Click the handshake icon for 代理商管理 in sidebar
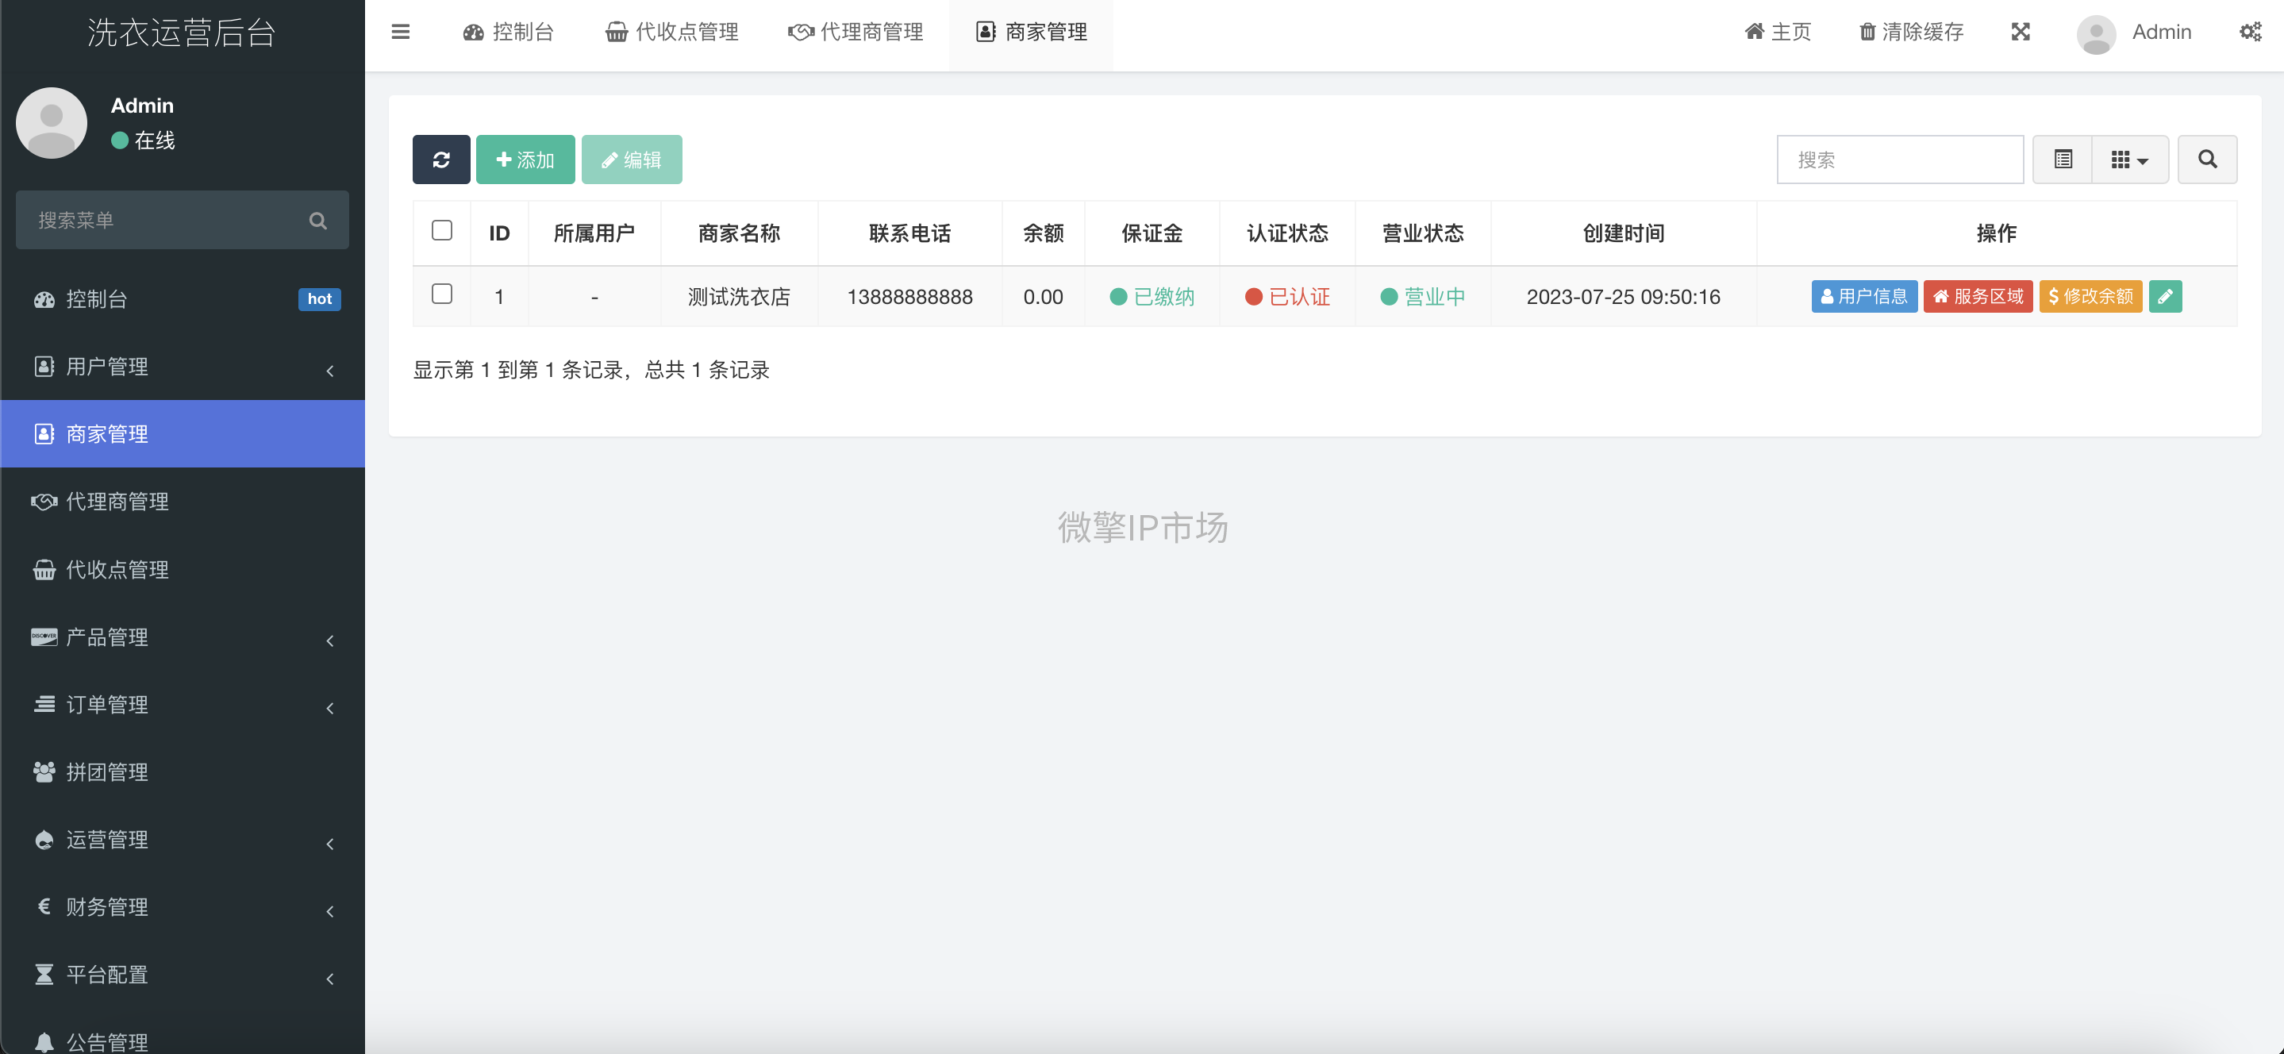 44,502
